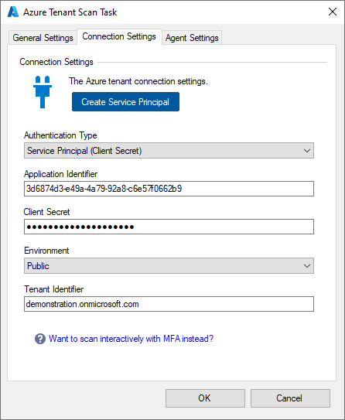Click the Service Principal (Client Secret) combo box
This screenshot has width=345, height=420.
[x=169, y=151]
